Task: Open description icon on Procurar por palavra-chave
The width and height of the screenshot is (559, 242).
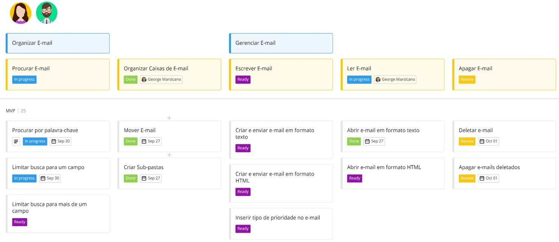Action: pyautogui.click(x=16, y=142)
